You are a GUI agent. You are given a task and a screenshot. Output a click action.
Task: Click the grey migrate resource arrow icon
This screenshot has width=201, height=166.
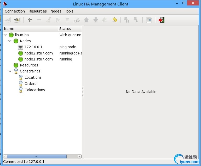[105, 20]
